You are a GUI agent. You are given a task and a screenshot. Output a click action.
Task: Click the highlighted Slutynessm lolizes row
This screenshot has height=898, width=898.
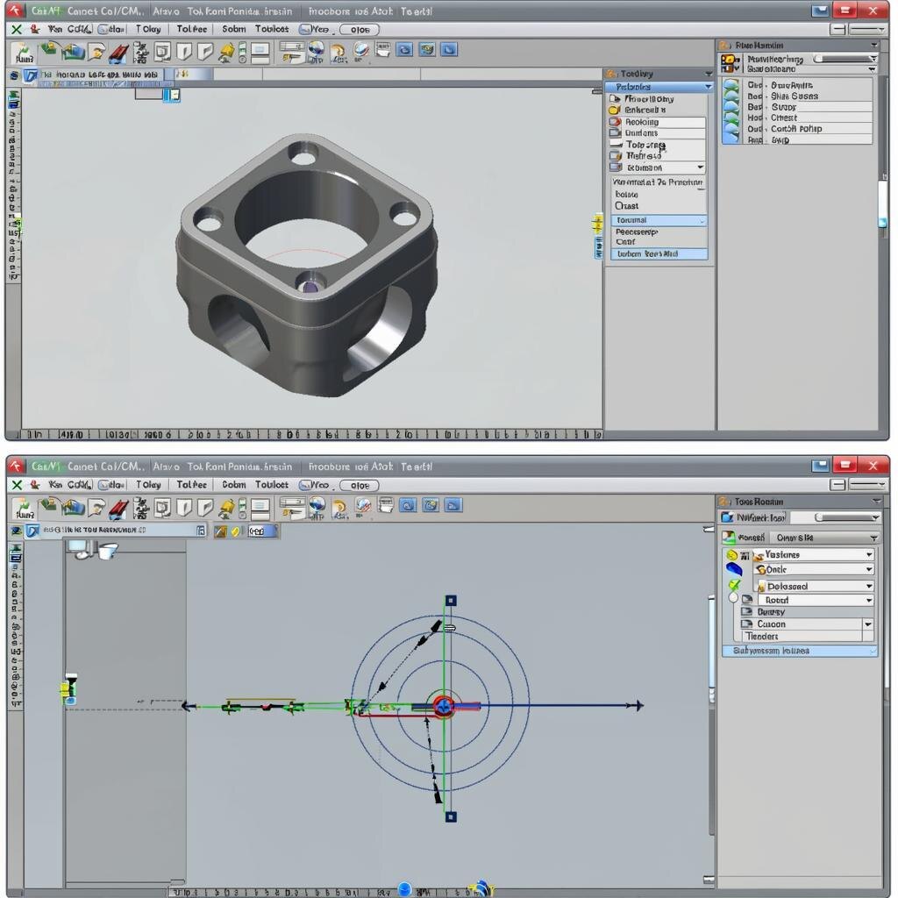click(x=800, y=651)
